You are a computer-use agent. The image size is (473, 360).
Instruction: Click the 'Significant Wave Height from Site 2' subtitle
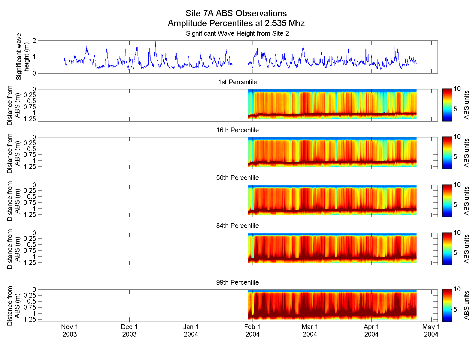click(237, 33)
